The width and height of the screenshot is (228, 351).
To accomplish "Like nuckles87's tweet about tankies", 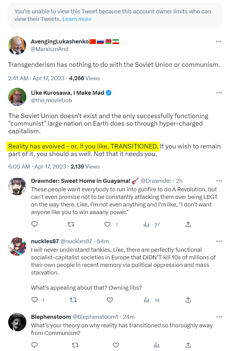I will pyautogui.click(x=110, y=300).
